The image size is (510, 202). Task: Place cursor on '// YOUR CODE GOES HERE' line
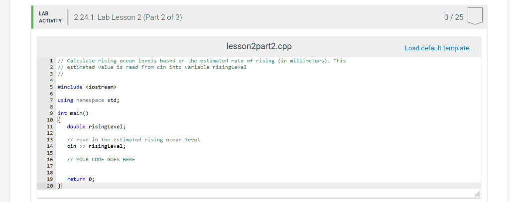101,160
